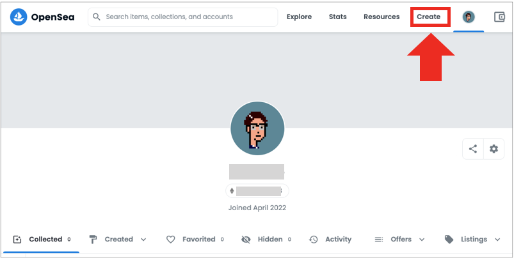Open profile settings gear icon
The width and height of the screenshot is (514, 260).
[x=494, y=149]
